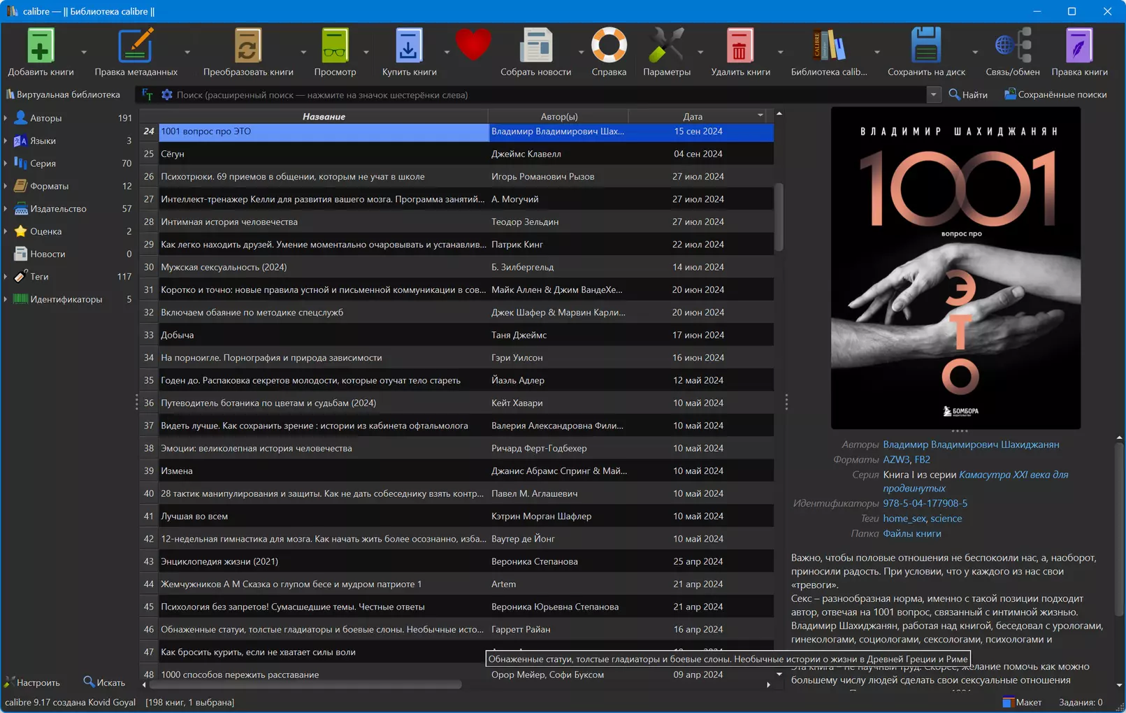The width and height of the screenshot is (1126, 713).
Task: Click in the search input field
Action: (549, 94)
